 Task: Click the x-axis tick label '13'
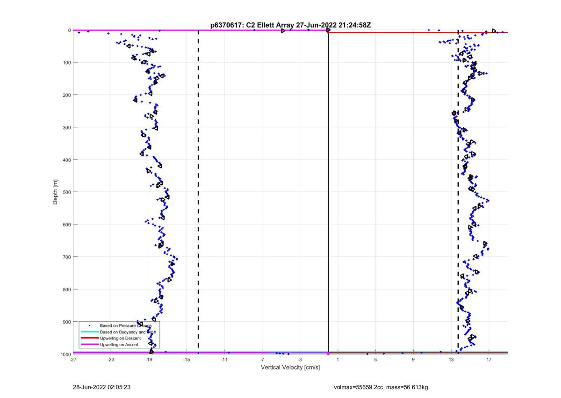[451, 360]
